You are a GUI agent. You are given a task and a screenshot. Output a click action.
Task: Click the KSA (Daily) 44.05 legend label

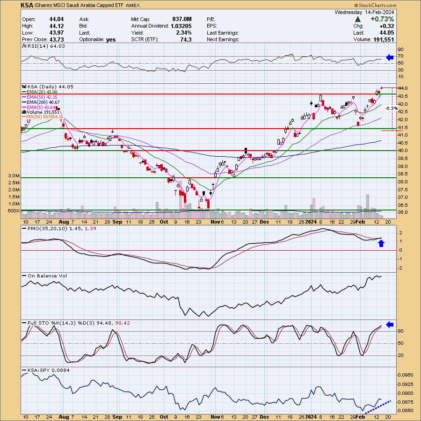pos(50,87)
